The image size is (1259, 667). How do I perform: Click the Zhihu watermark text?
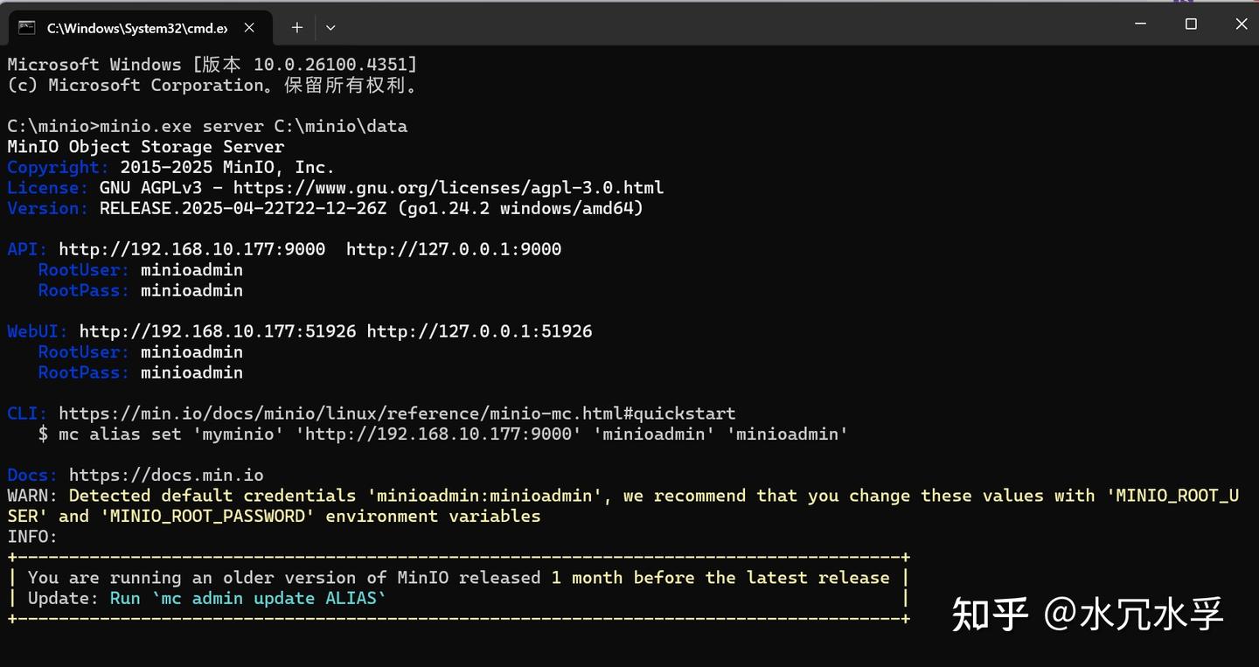click(x=1087, y=615)
